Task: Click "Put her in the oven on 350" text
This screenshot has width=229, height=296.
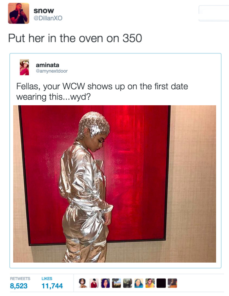Action: click(x=75, y=38)
